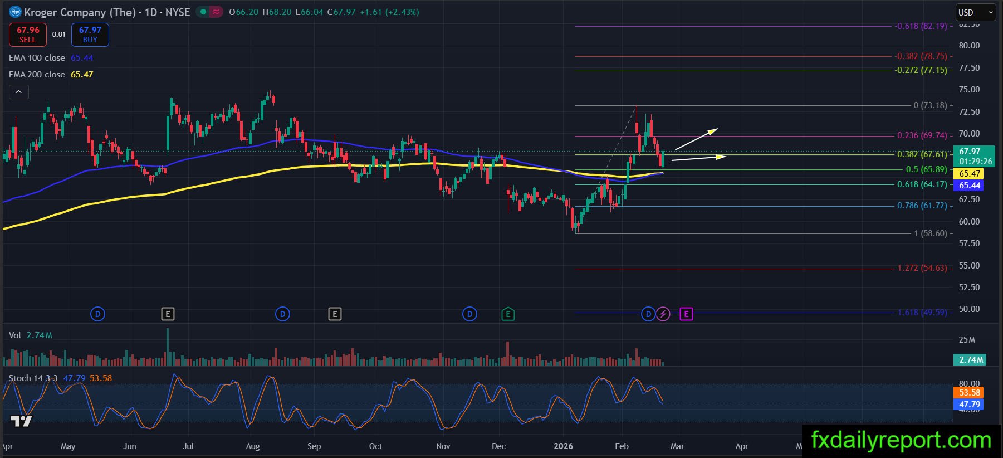This screenshot has height=458, width=1003.
Task: Click the +1.61 (+2.43%) price change text
Action: click(389, 12)
